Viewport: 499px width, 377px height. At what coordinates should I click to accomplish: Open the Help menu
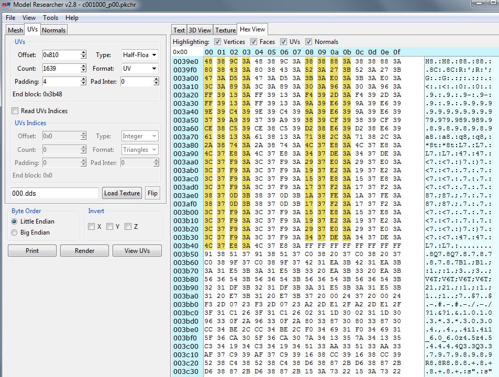(x=72, y=18)
